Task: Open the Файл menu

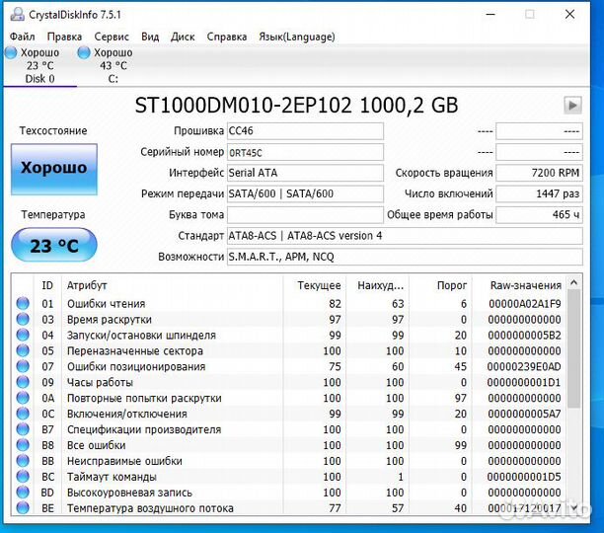Action: (x=22, y=37)
